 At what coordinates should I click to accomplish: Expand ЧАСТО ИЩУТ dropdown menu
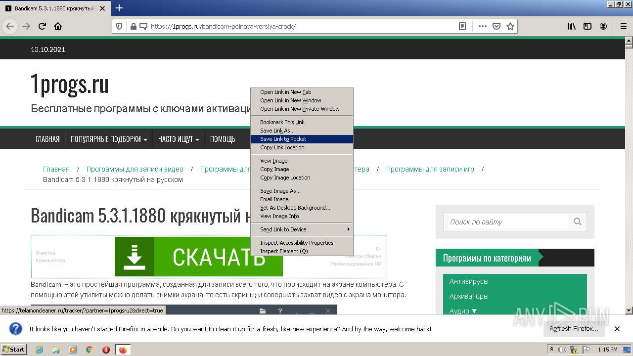click(179, 139)
